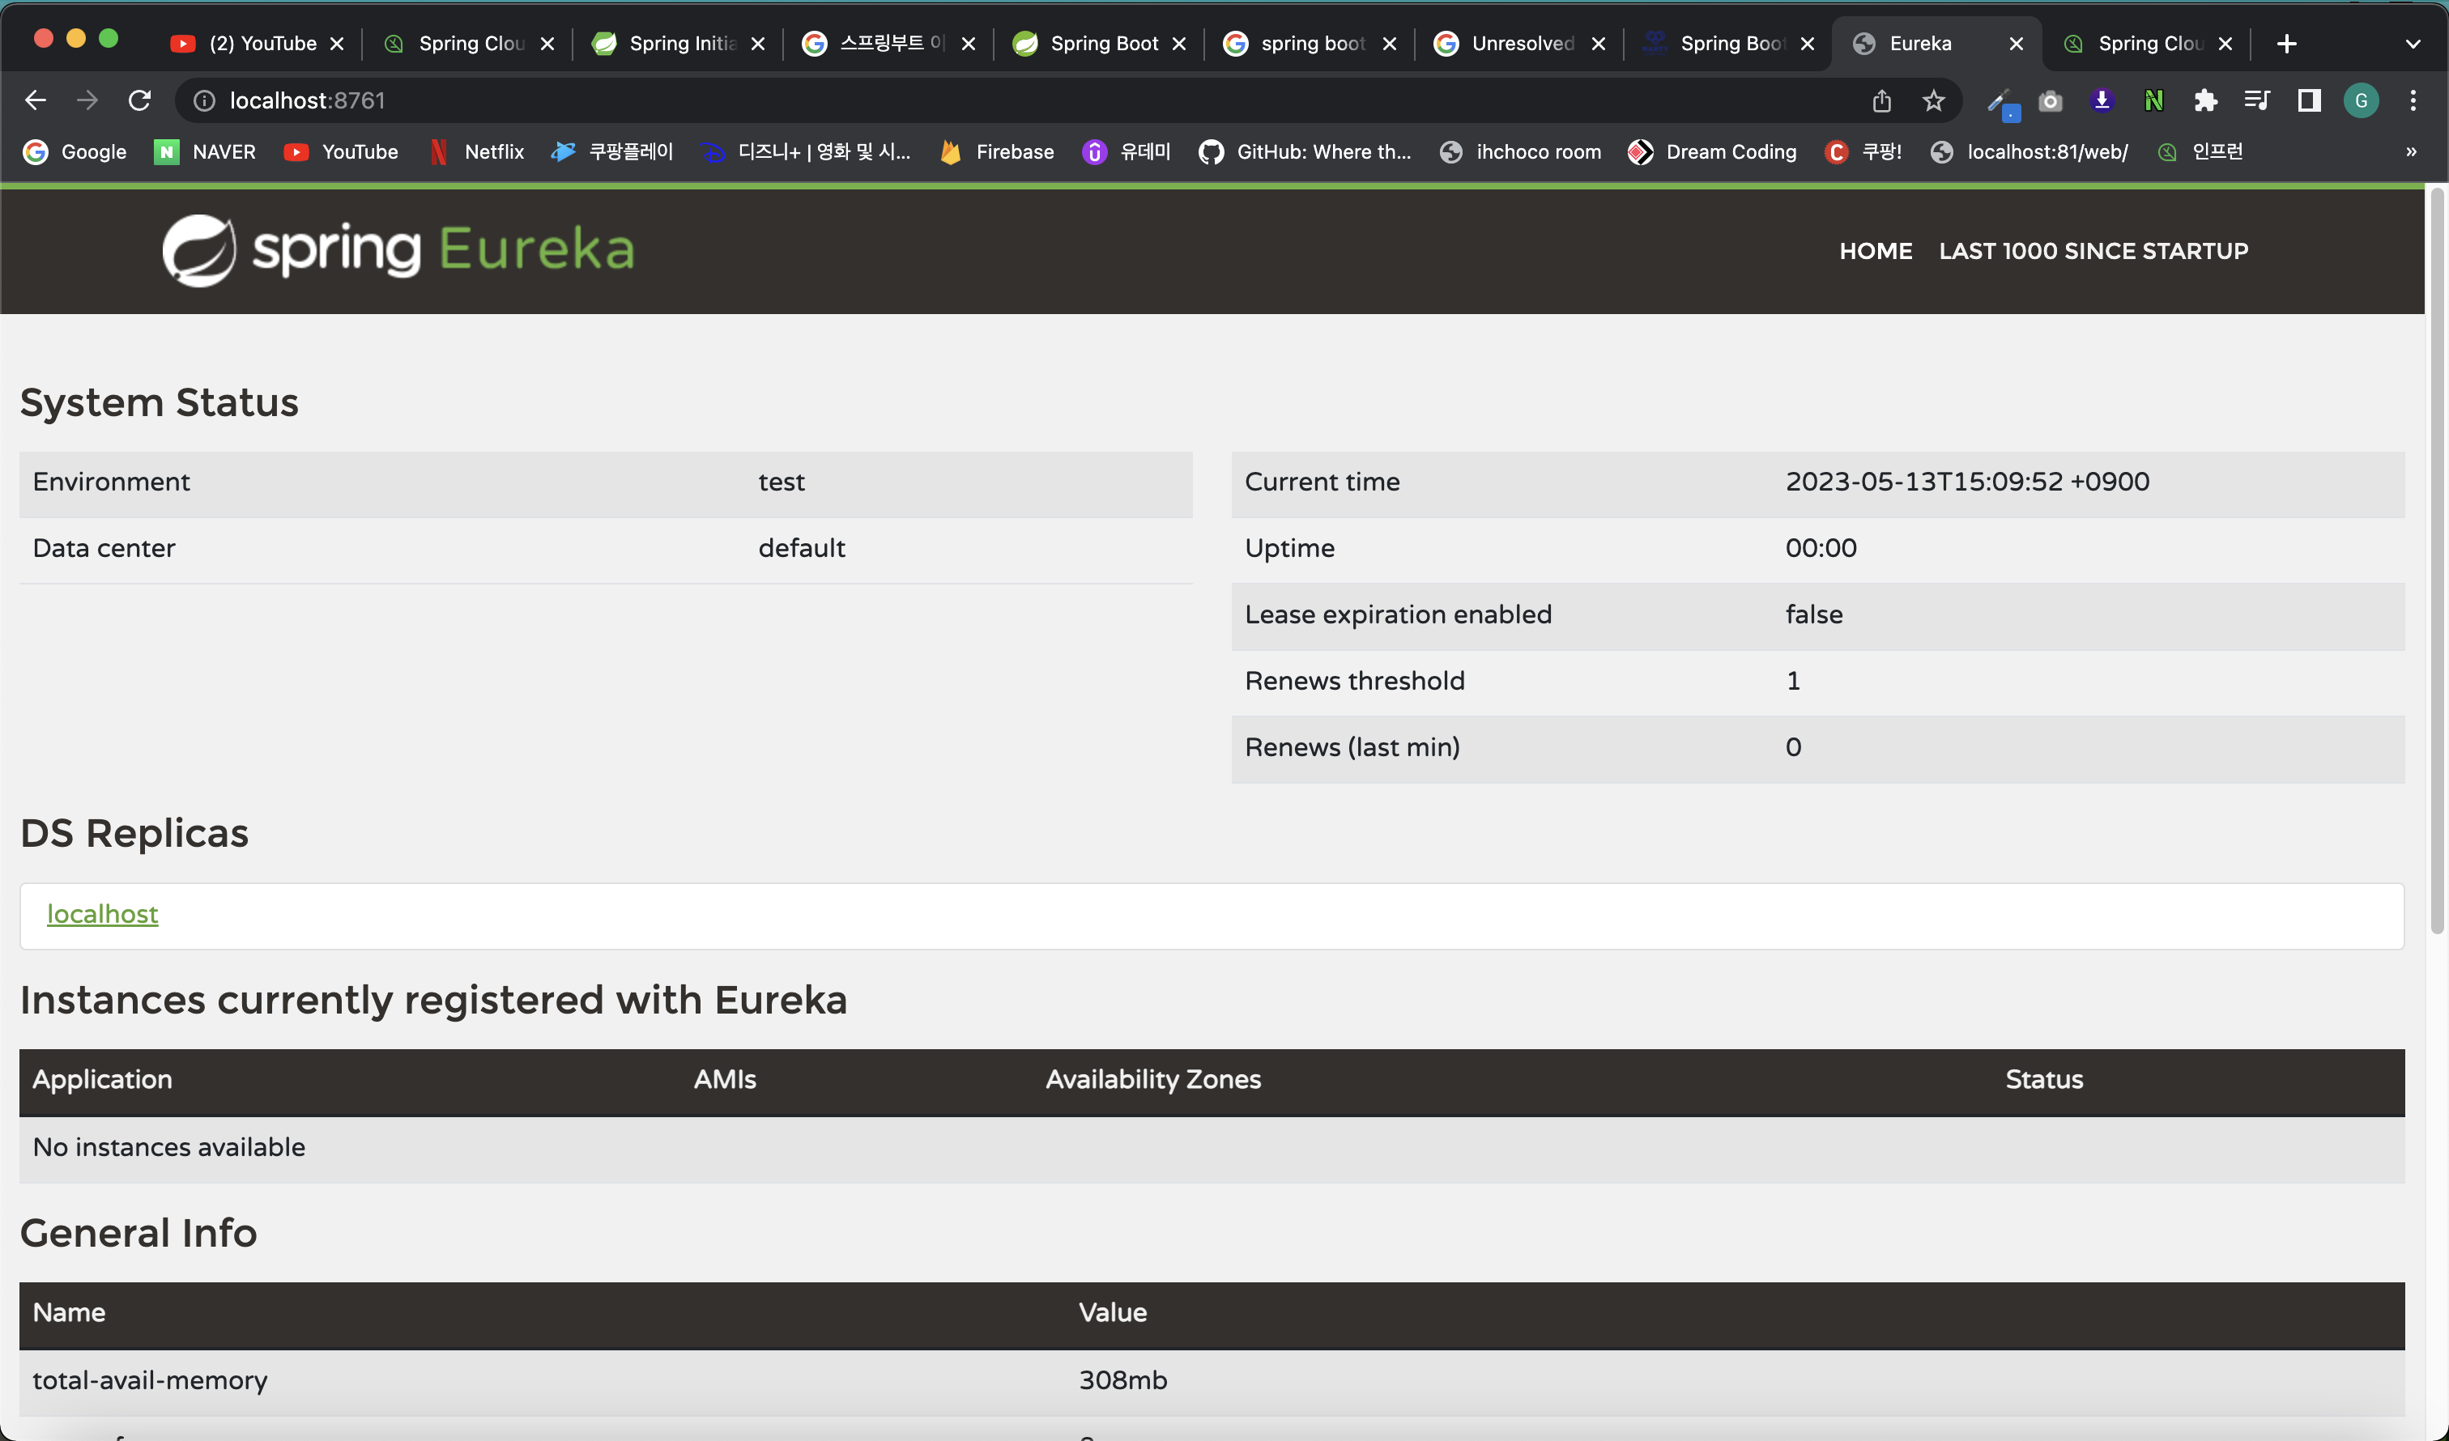This screenshot has height=1441, width=2449.
Task: Click the Lease expiration enabled value false
Action: click(1813, 614)
